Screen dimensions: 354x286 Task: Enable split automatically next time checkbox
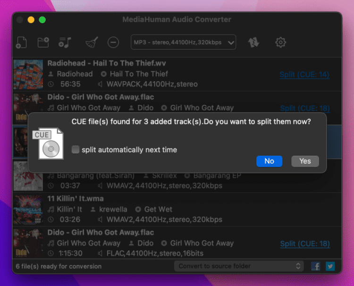coord(76,149)
